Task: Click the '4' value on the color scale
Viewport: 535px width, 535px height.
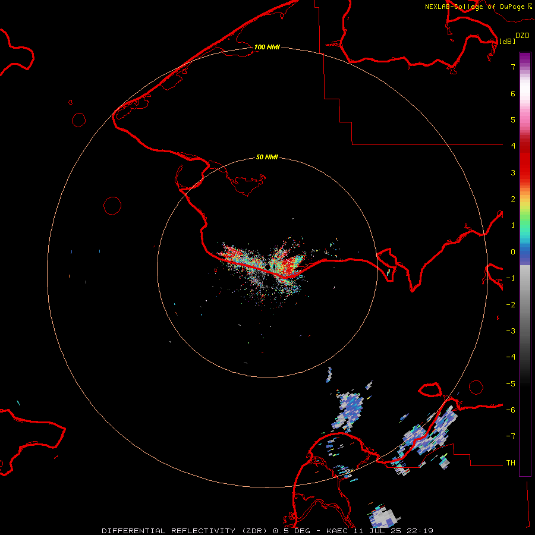Action: point(513,146)
